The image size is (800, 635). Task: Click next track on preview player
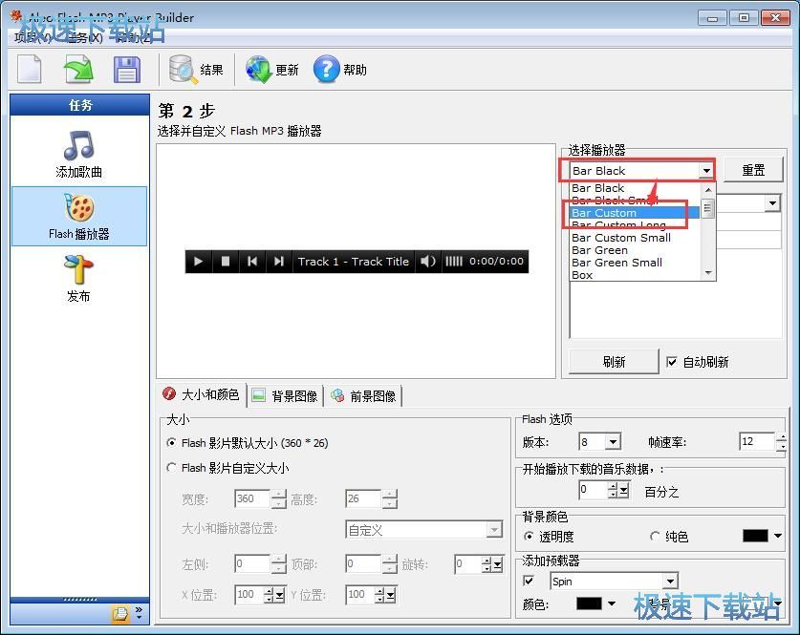[x=278, y=262]
